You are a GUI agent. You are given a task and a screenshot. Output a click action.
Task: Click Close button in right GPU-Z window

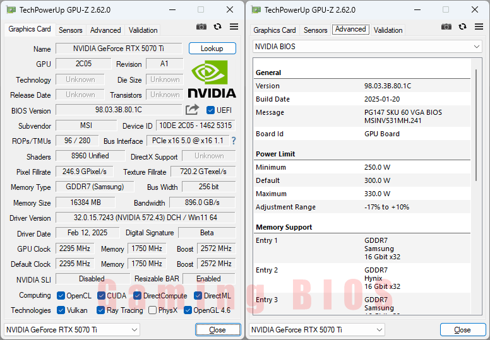point(462,330)
